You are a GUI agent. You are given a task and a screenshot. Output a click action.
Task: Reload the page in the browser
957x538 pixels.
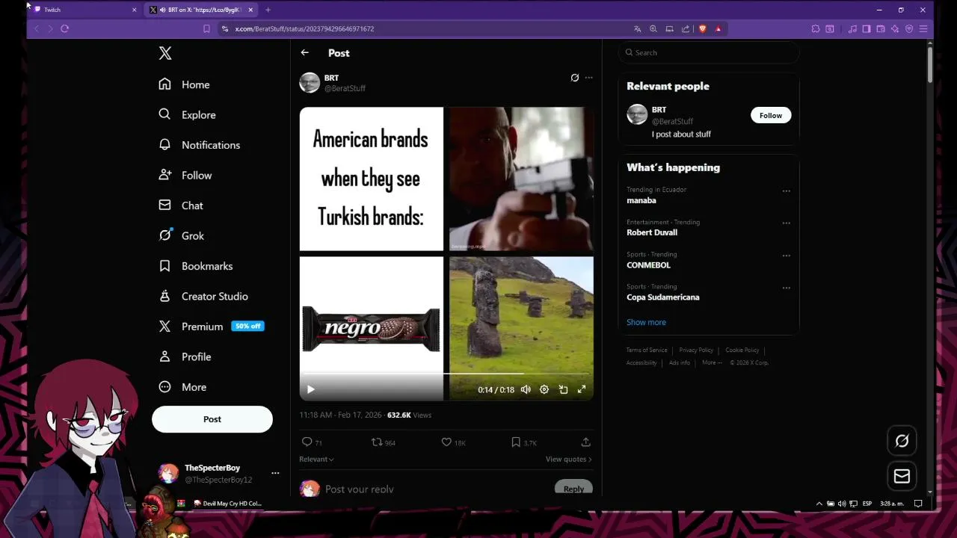point(65,28)
